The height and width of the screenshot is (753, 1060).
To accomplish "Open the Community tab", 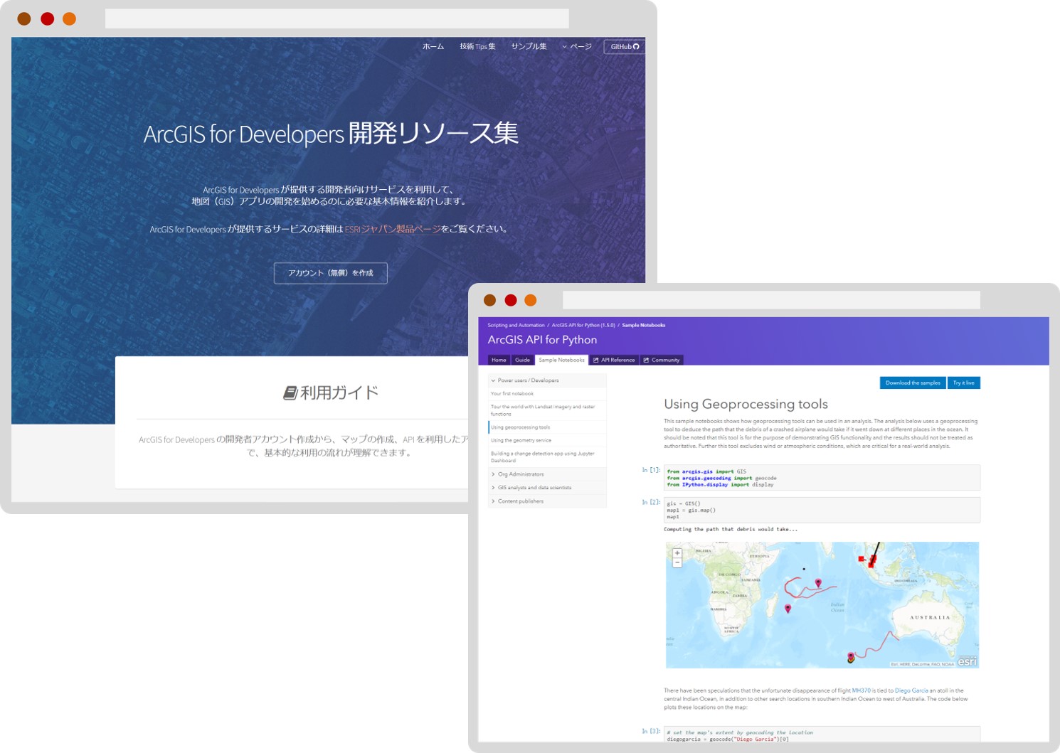I will click(x=662, y=360).
